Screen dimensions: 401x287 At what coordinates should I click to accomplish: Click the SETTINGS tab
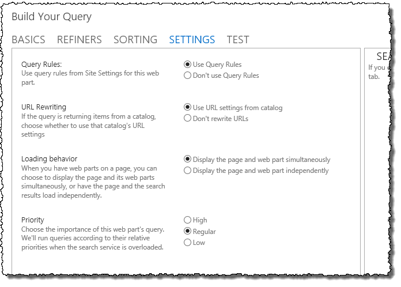(x=192, y=40)
